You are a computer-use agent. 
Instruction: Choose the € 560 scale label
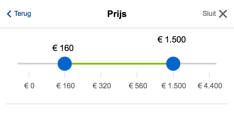point(138,86)
